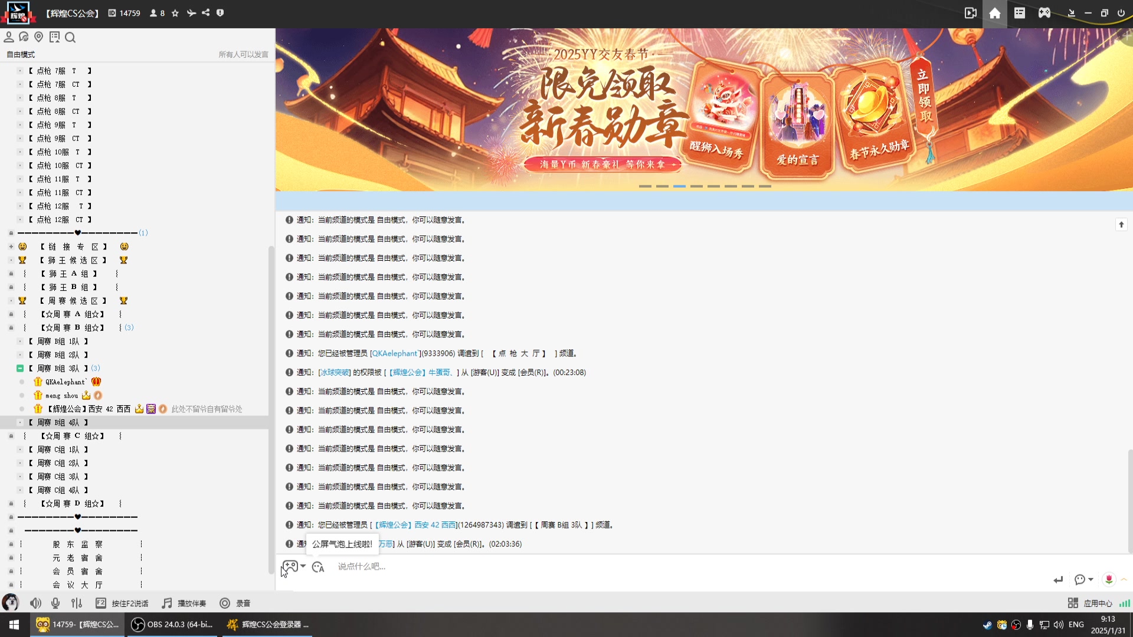1133x637 pixels.
Task: Select channel 周赛 B组 1队
Action: [x=58, y=341]
